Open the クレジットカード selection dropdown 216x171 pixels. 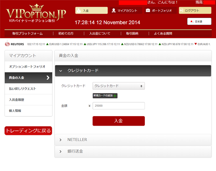tap(119, 86)
